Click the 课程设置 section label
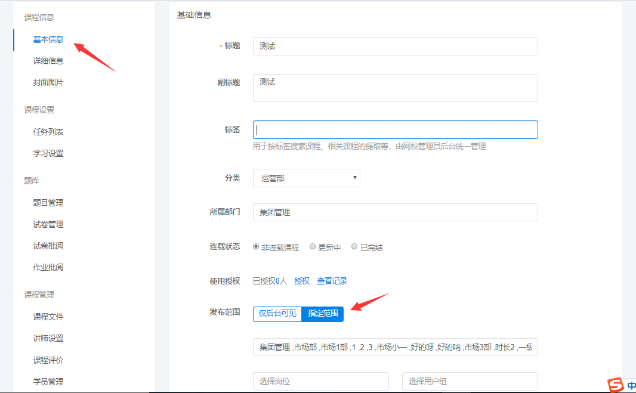 pos(39,110)
